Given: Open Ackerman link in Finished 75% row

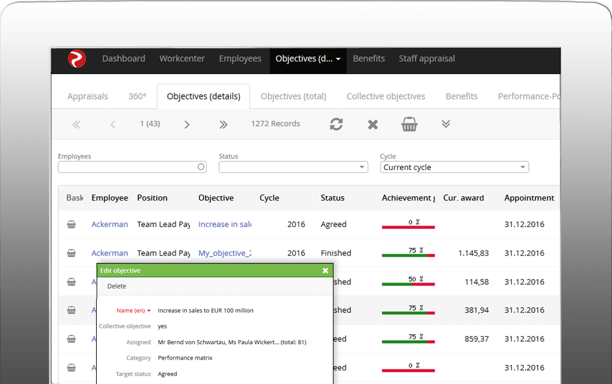Looking at the screenshot, I should [x=110, y=253].
